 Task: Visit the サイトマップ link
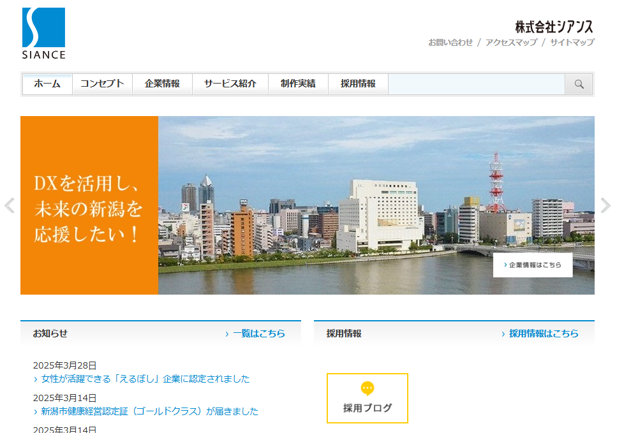[572, 43]
